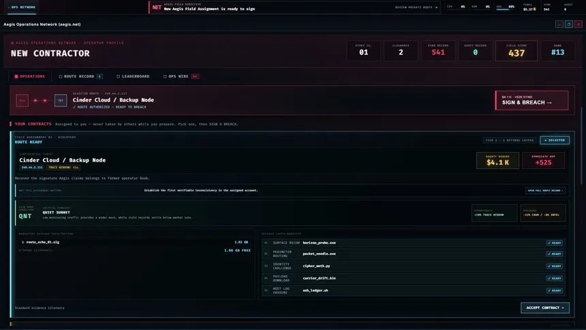The height and width of the screenshot is (330, 586).
Task: Click the +20% TRACE WINDOW opportunity box
Action: 494,213
